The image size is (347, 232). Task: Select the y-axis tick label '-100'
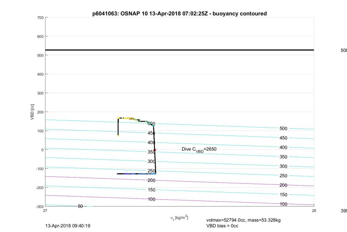[x=40, y=169]
